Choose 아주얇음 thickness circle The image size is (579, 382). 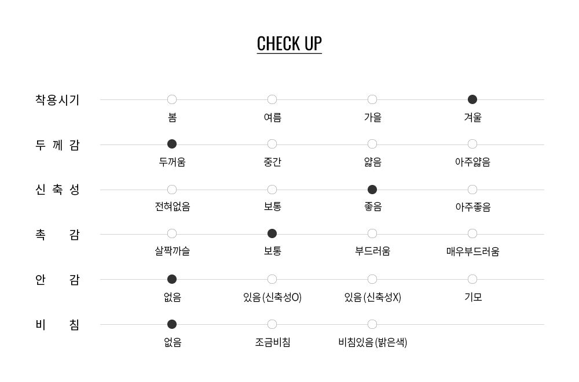[472, 144]
